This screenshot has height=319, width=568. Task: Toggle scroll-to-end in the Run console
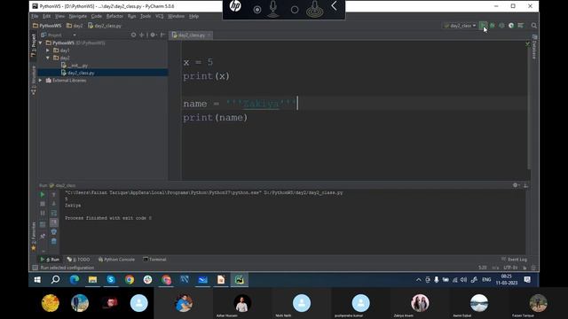click(53, 222)
